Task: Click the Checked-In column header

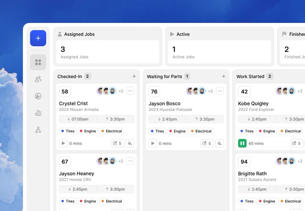Action: point(70,76)
